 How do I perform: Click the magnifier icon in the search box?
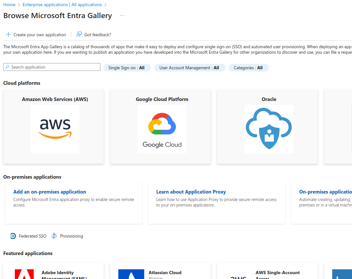pos(7,67)
